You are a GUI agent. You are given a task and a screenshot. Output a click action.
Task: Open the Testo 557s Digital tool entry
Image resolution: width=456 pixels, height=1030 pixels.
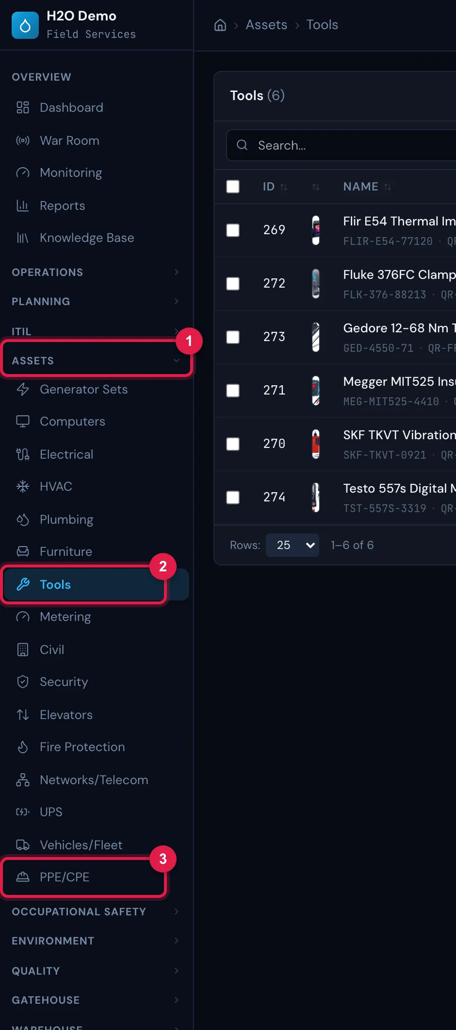399,488
